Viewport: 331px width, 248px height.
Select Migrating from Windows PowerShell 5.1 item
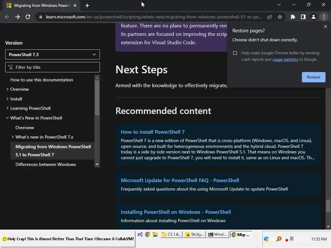(x=52, y=150)
